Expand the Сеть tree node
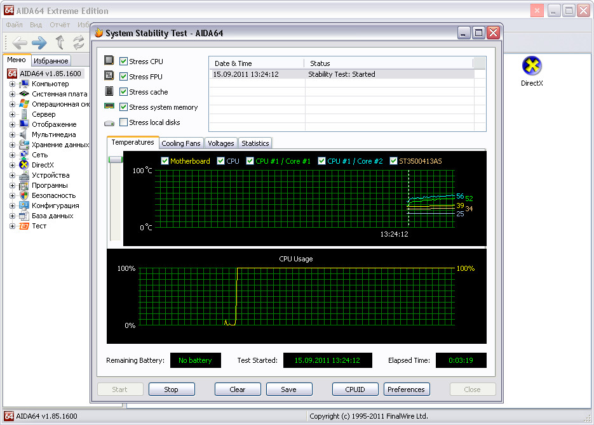 (x=13, y=155)
